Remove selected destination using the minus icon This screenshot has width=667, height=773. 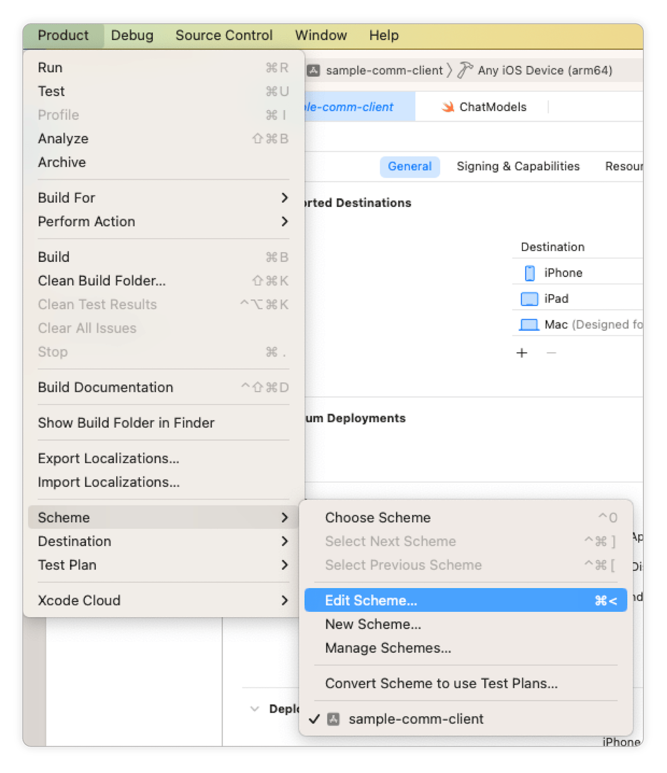pyautogui.click(x=551, y=353)
